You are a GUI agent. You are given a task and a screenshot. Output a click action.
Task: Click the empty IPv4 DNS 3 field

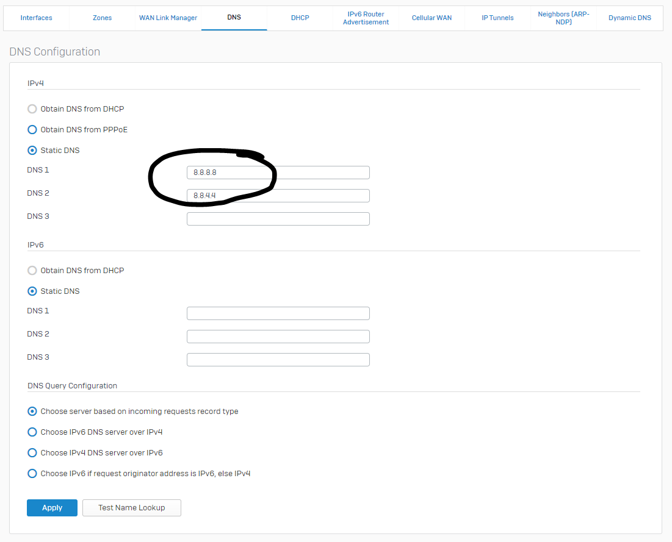tap(278, 219)
